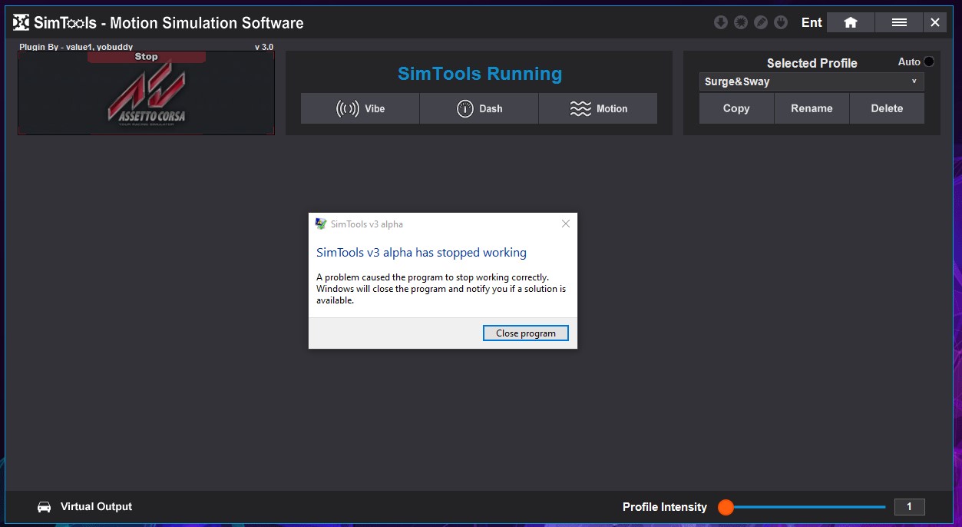Click the SimTools Running status text

click(480, 74)
